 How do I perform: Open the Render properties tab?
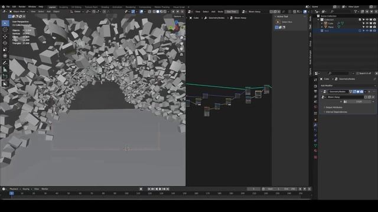315,86
